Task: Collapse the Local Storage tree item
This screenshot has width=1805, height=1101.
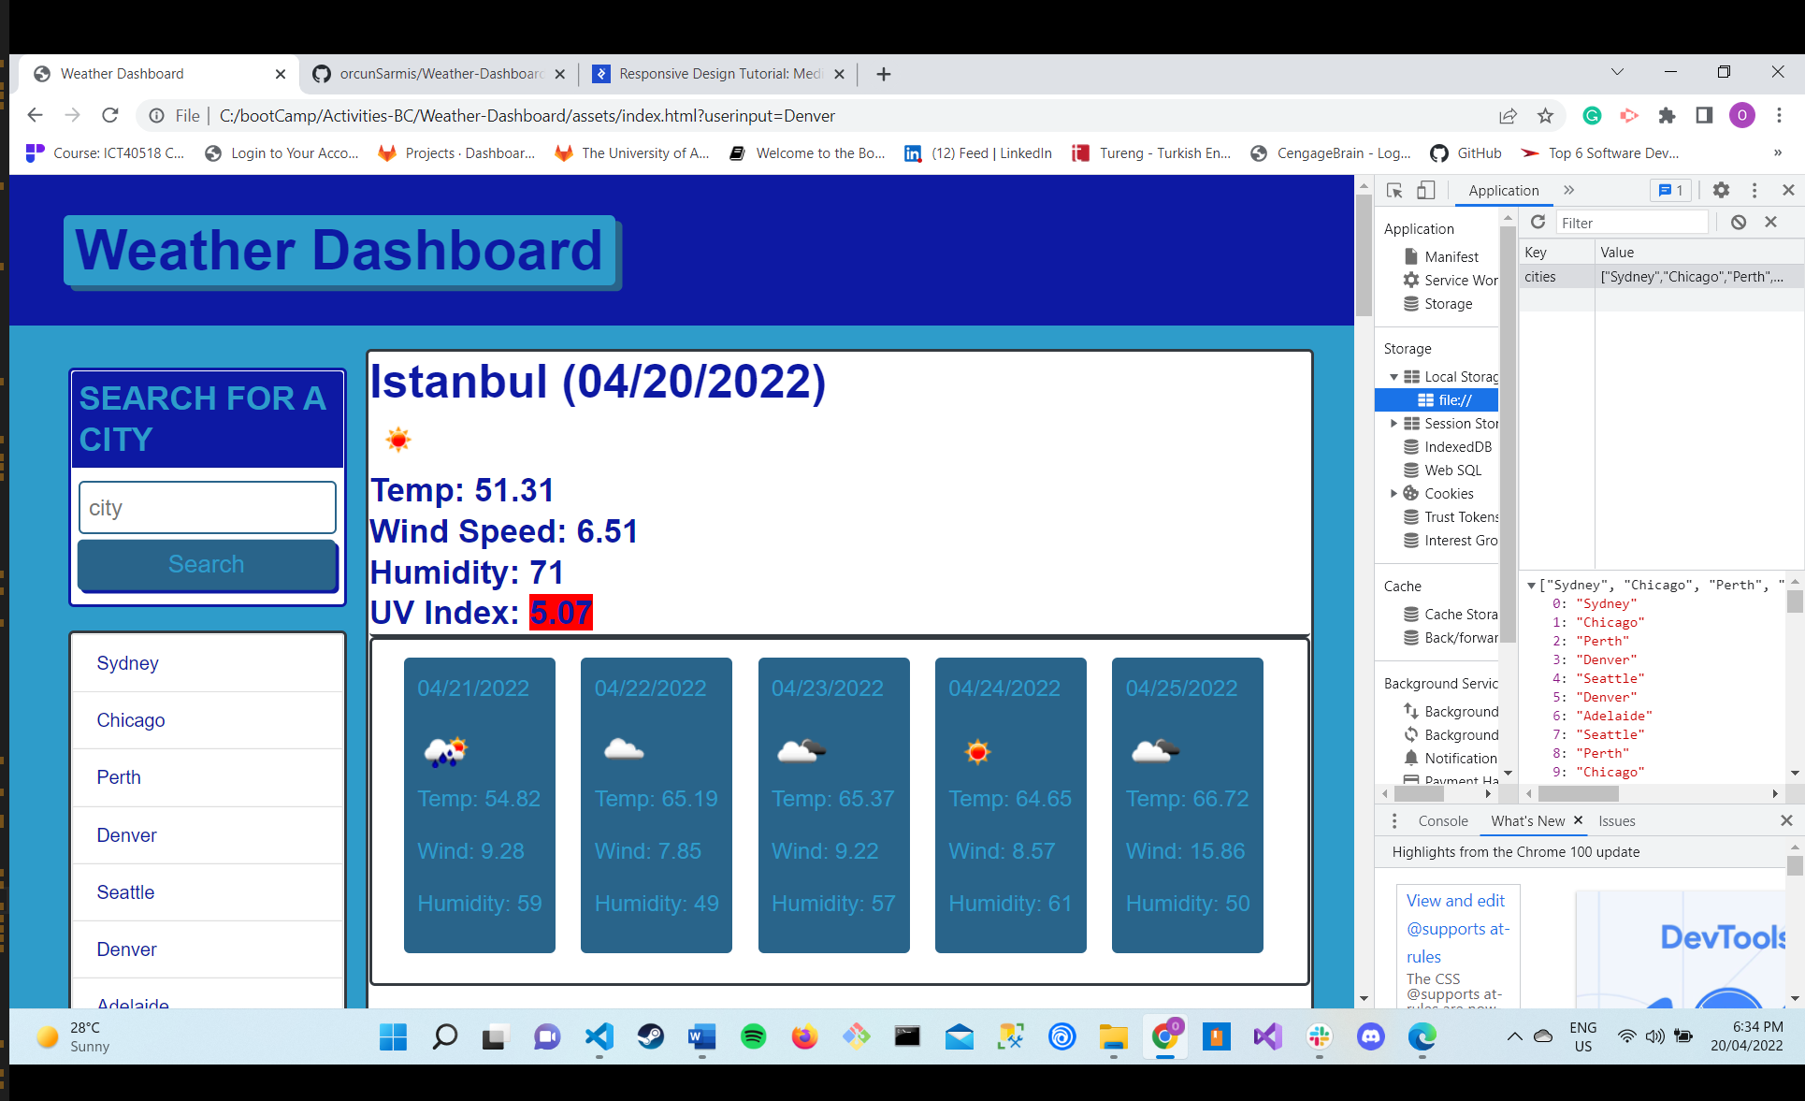Action: tap(1394, 376)
